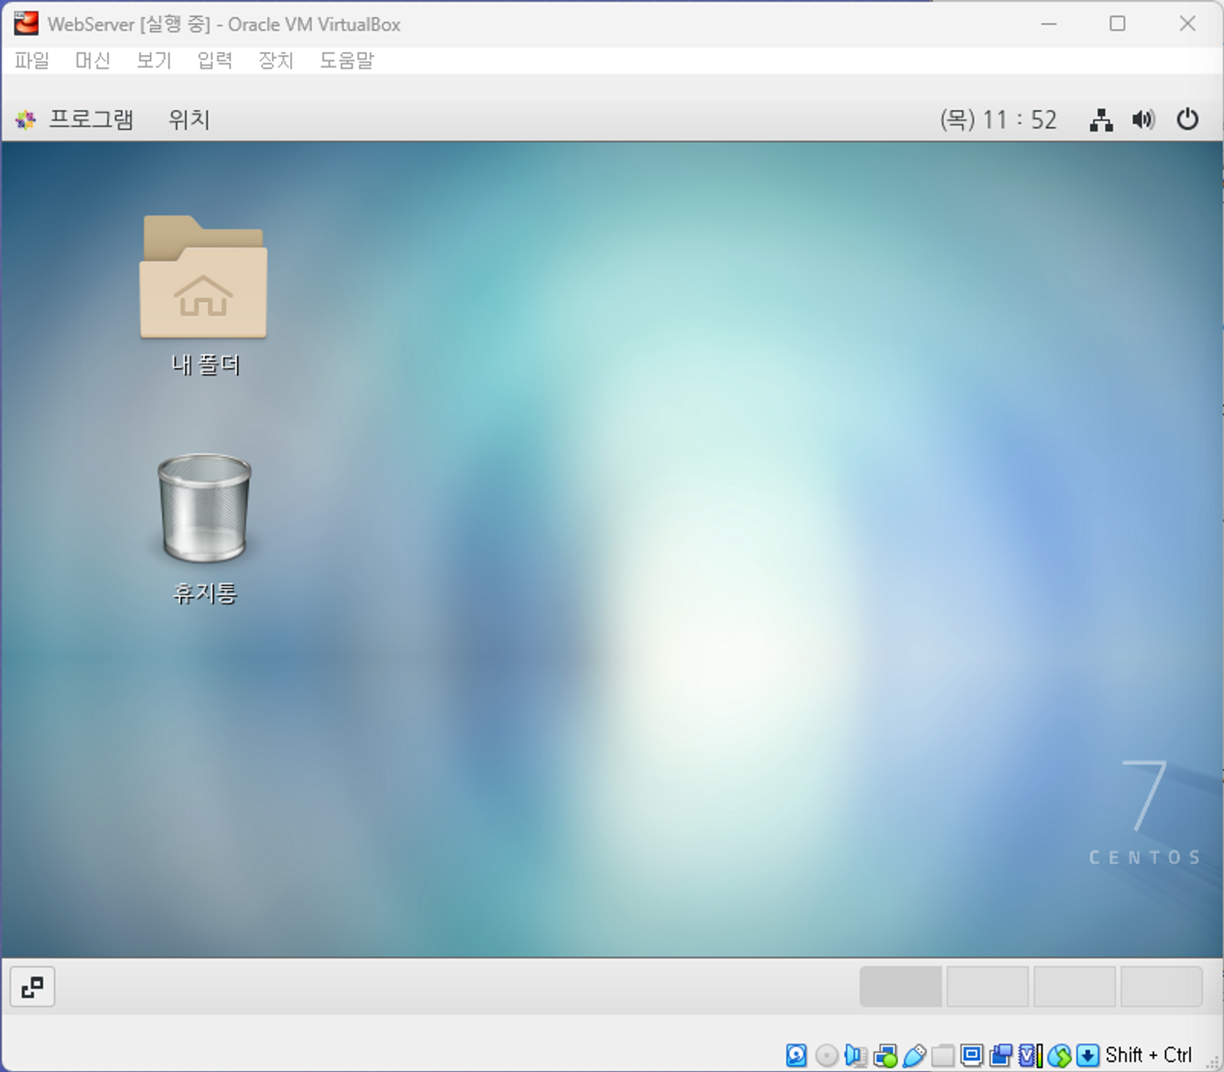Open the 보기 menu
Viewport: 1224px width, 1072px height.
154,60
